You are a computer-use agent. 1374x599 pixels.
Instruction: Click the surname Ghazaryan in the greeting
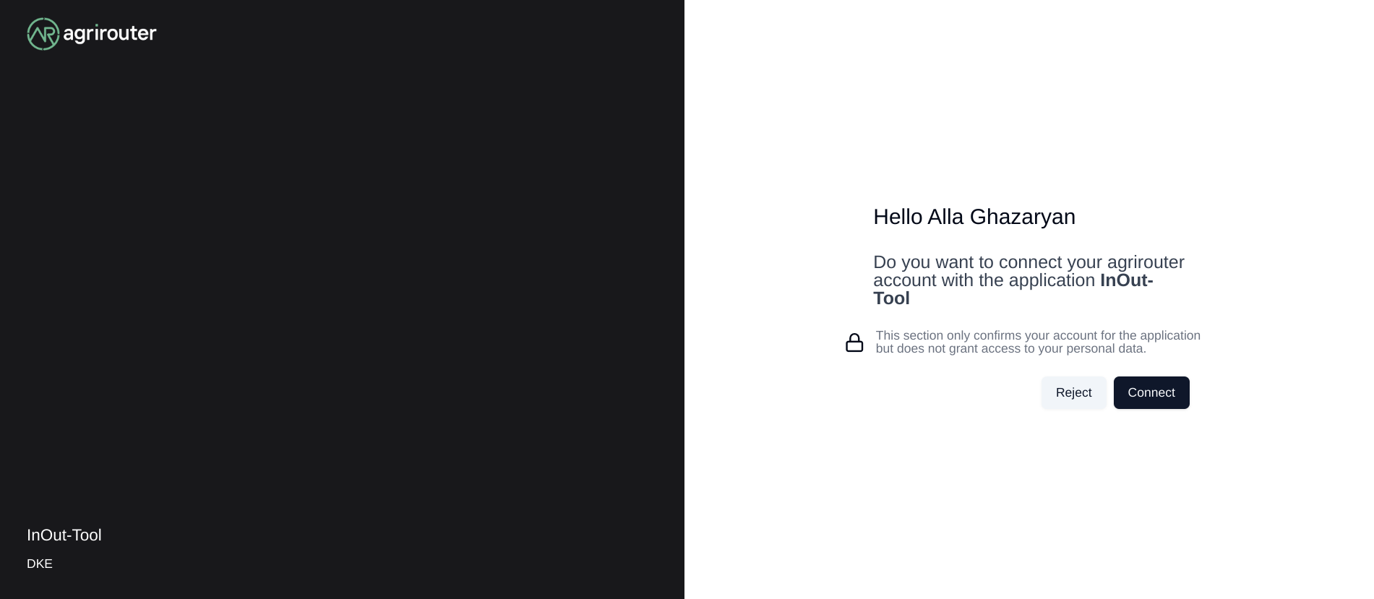1023,217
